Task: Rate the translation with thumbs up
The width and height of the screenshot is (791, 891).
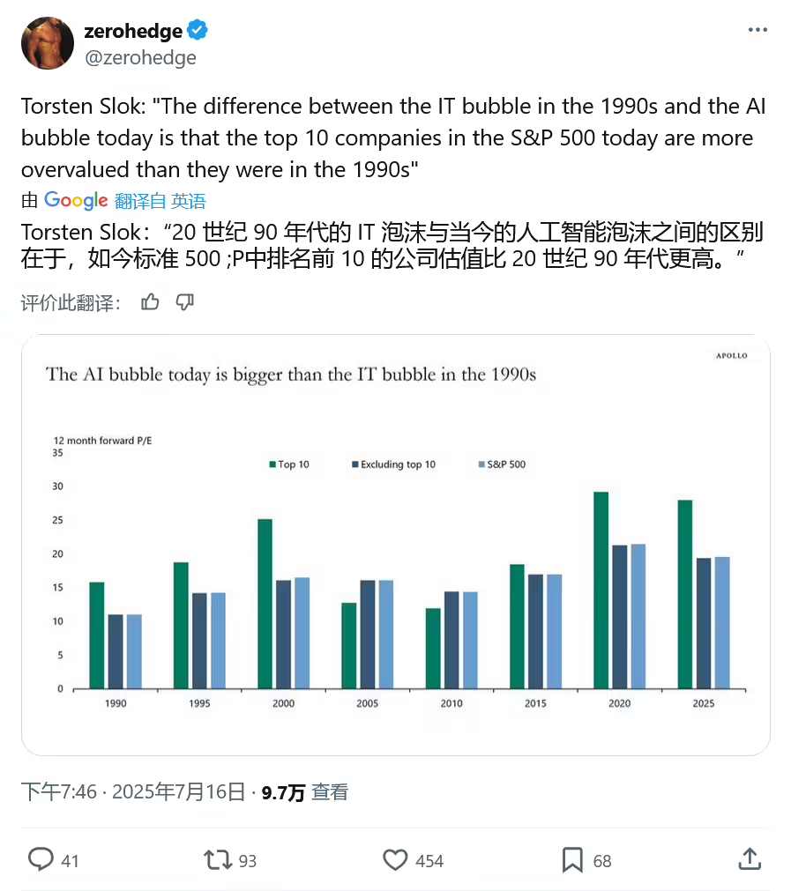Action: (x=149, y=302)
